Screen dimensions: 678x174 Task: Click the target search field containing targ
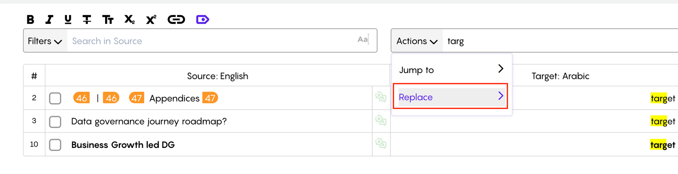[x=560, y=41]
